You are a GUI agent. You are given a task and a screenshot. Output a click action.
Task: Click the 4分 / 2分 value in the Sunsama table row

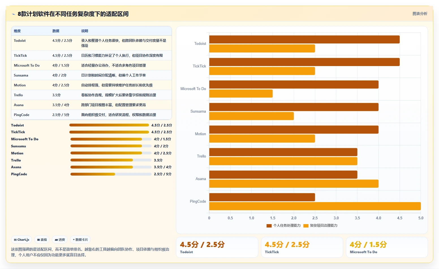59,75
